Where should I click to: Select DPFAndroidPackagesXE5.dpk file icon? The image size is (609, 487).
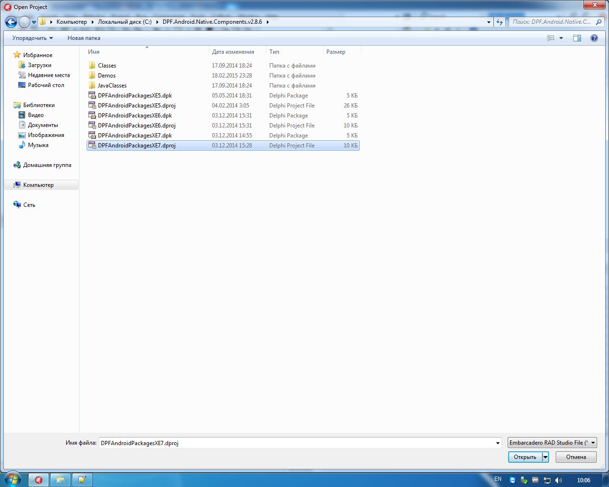[x=92, y=96]
